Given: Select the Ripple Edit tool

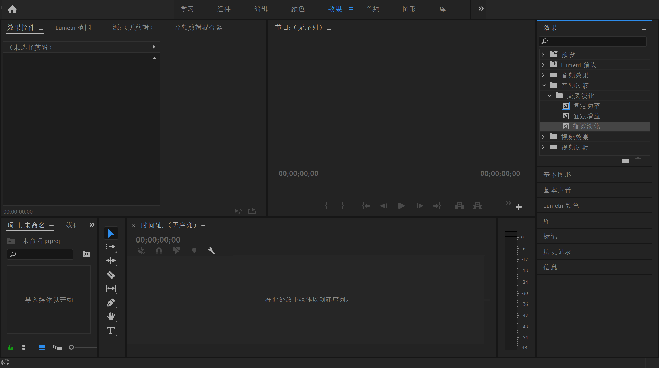Looking at the screenshot, I should [111, 261].
